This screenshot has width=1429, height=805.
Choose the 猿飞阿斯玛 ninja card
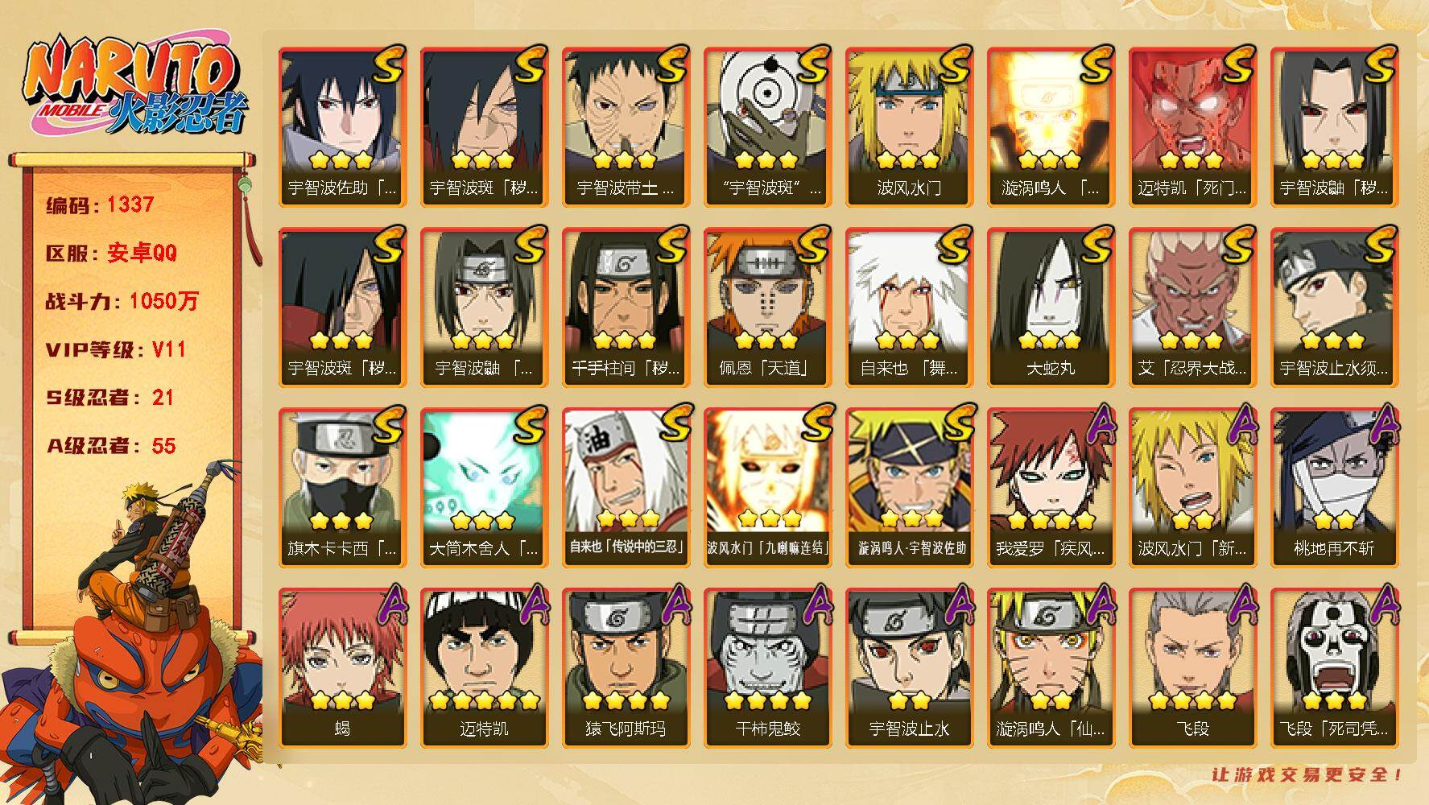(626, 668)
